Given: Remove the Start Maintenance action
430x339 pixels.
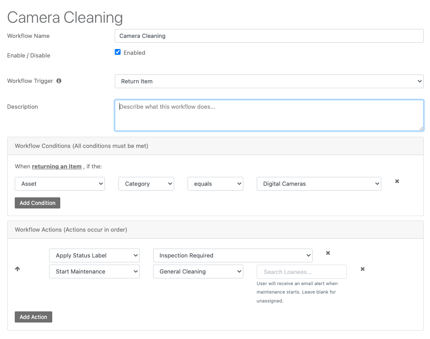Looking at the screenshot, I should (362, 269).
